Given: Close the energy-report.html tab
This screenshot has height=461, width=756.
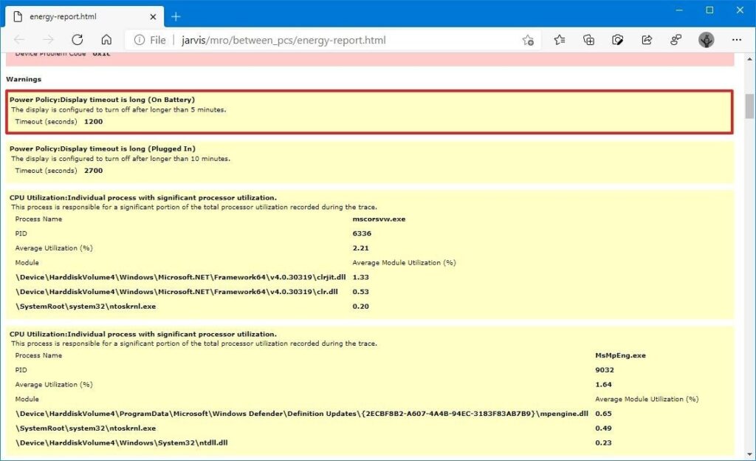Looking at the screenshot, I should [153, 17].
